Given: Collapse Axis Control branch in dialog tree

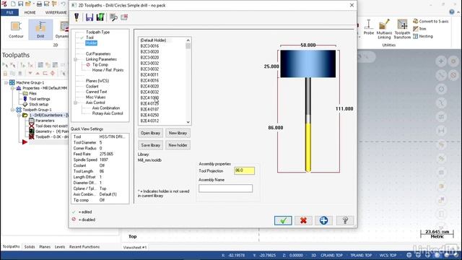Looking at the screenshot, I should (x=75, y=103).
